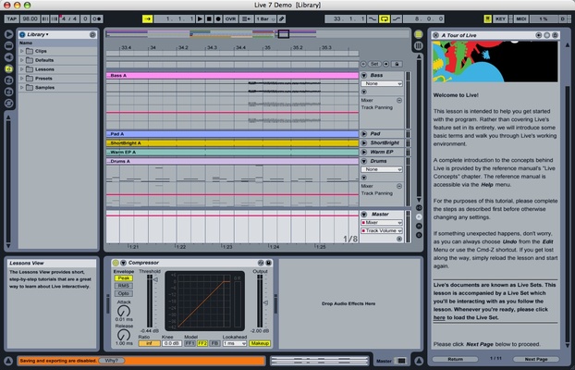Expand the Samples folder

[22, 88]
